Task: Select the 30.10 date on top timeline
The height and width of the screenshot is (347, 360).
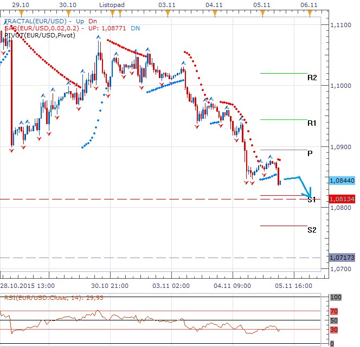Action: [67, 4]
